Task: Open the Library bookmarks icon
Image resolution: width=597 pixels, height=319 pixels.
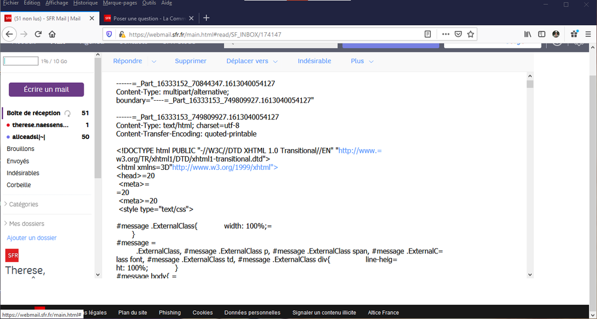Action: click(528, 34)
